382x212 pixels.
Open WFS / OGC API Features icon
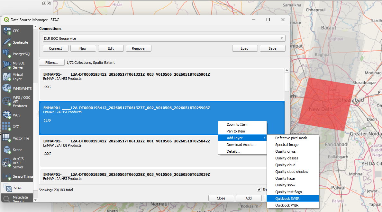click(x=7, y=101)
